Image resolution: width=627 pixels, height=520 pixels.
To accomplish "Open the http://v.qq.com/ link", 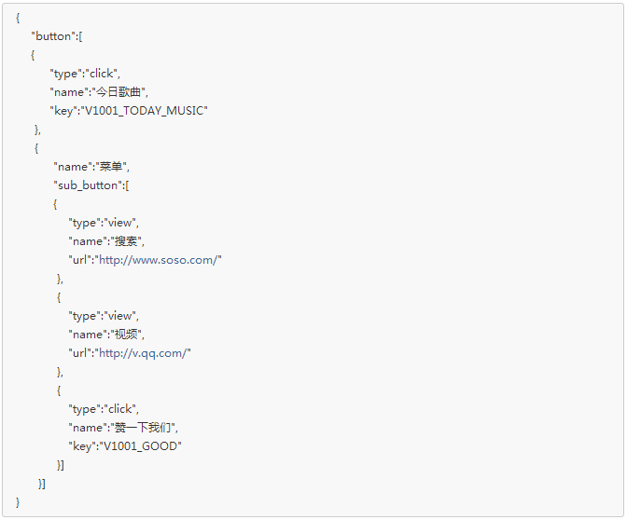I will [143, 353].
